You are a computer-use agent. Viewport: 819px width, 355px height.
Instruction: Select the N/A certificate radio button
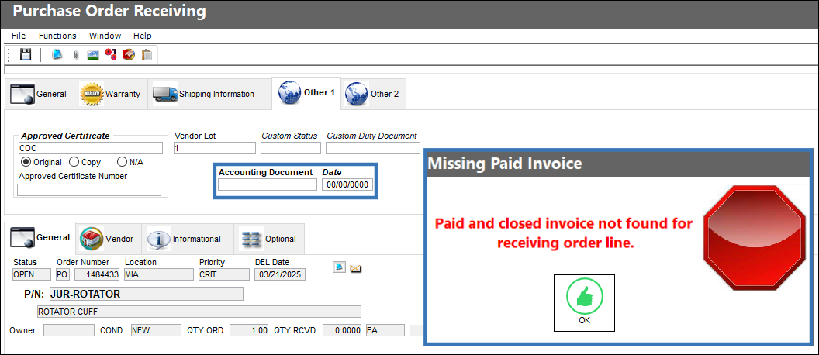122,162
